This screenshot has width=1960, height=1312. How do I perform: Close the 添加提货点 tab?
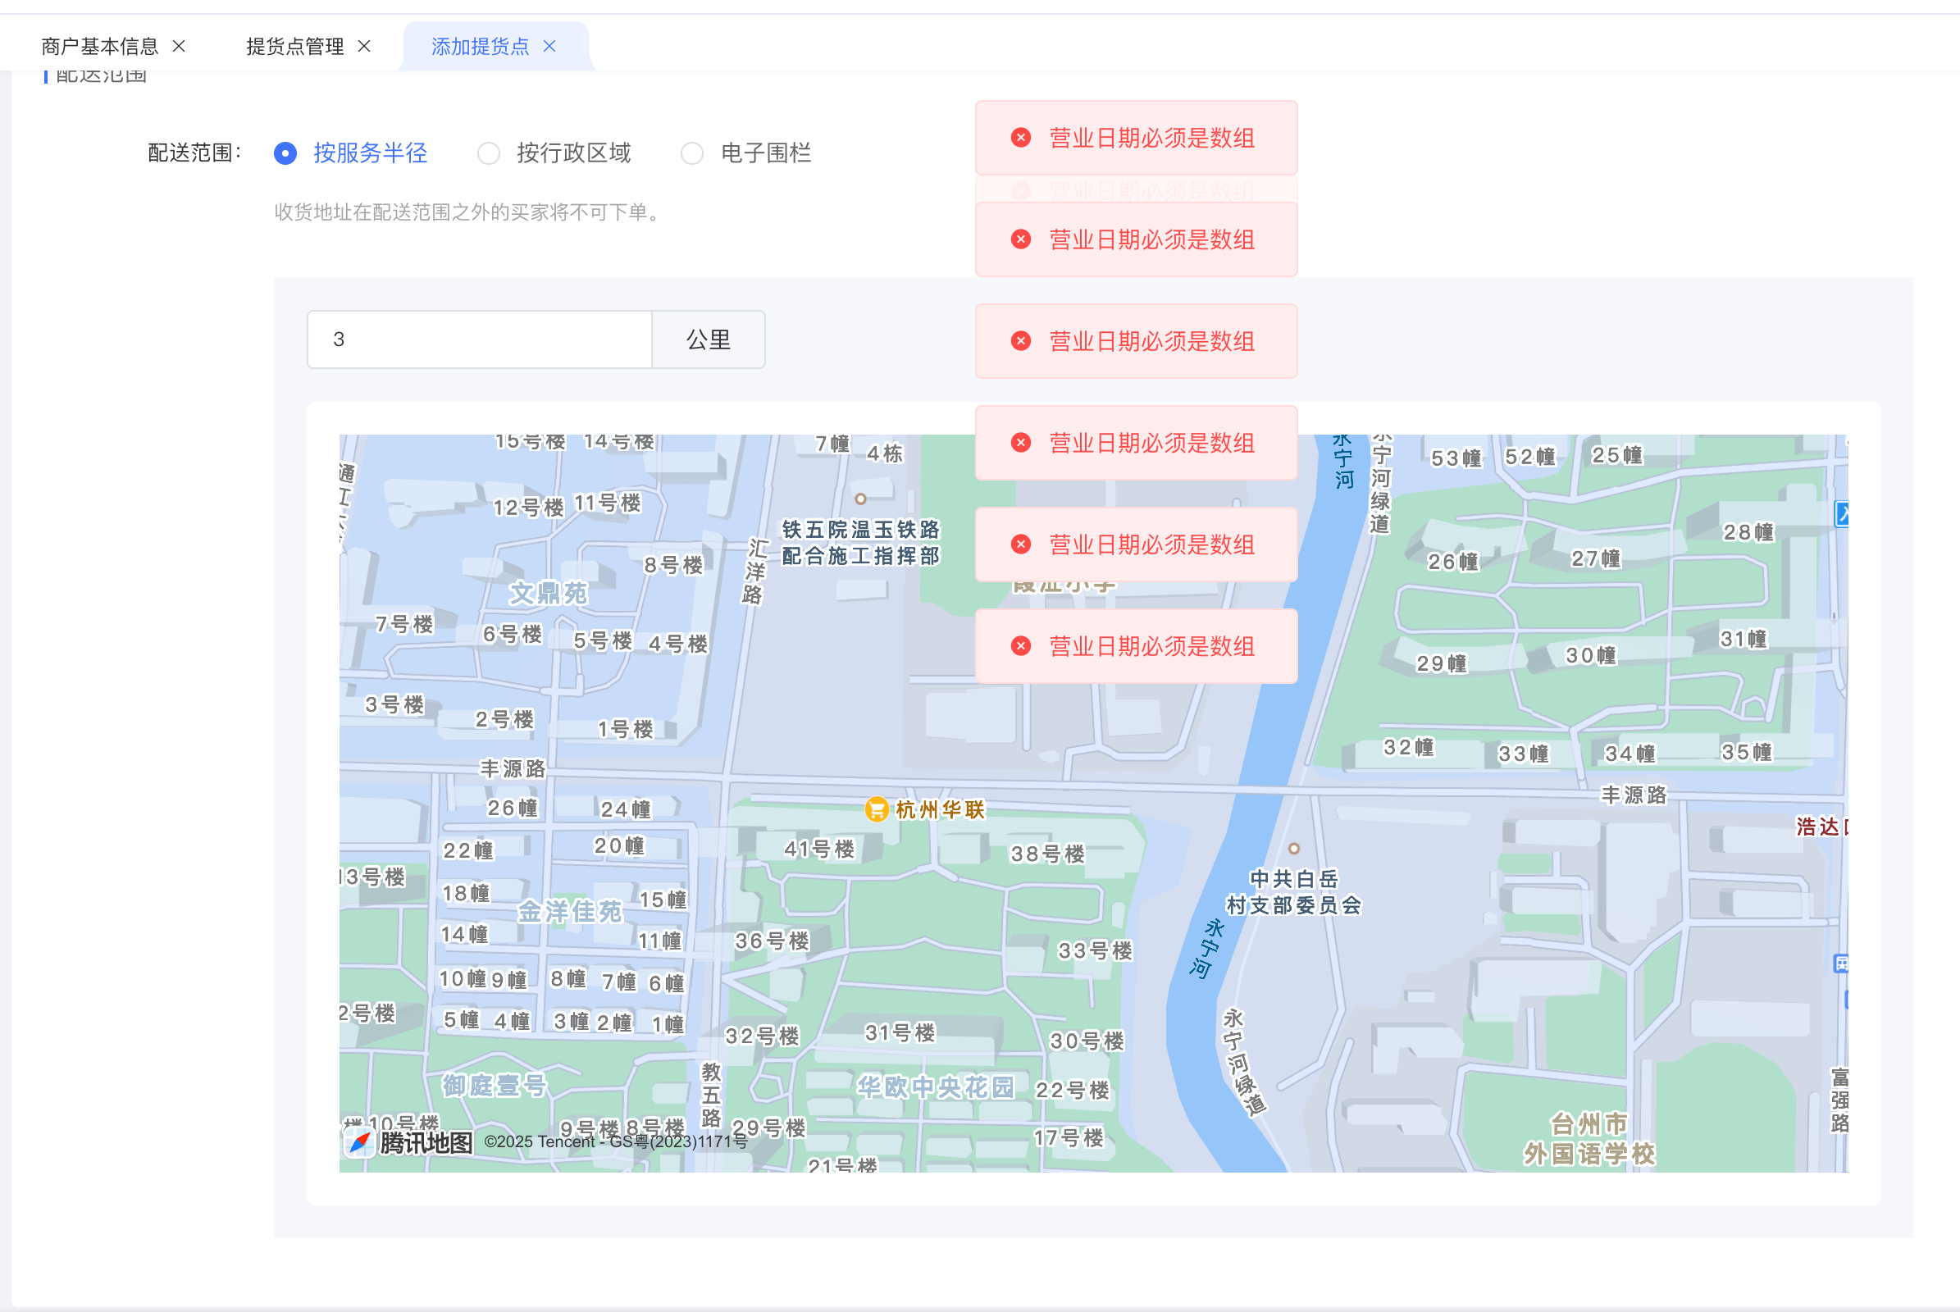click(x=549, y=46)
